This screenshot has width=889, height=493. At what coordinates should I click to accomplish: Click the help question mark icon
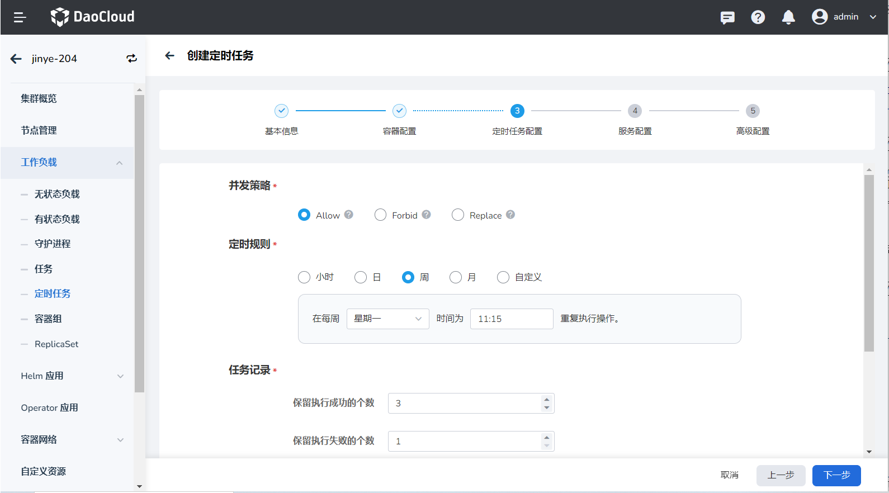pyautogui.click(x=758, y=17)
